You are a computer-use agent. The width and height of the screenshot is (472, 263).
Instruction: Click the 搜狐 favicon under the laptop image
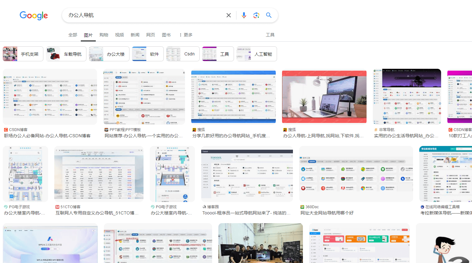point(285,129)
